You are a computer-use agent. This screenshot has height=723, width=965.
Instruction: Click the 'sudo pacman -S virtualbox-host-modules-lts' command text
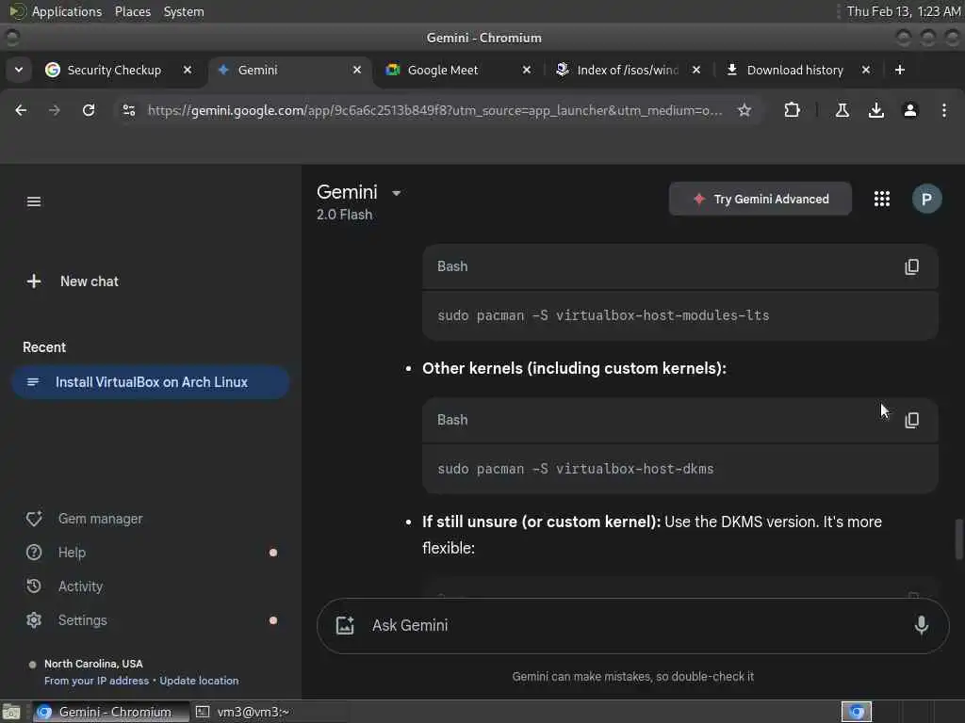[603, 315]
